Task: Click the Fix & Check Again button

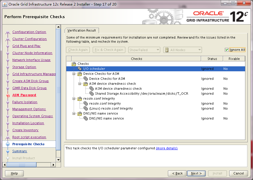Action: [x=109, y=50]
